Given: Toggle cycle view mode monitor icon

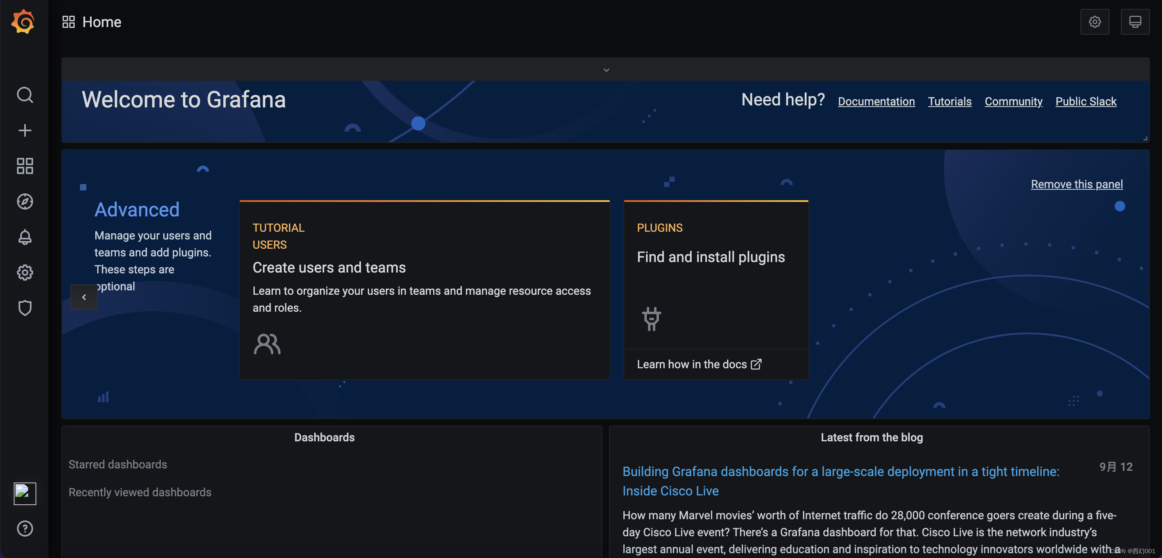Looking at the screenshot, I should 1135,22.
